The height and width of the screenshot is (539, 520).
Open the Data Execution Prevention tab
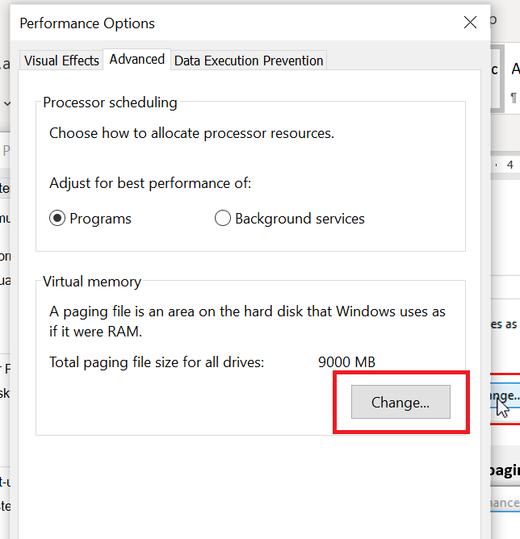tap(249, 61)
